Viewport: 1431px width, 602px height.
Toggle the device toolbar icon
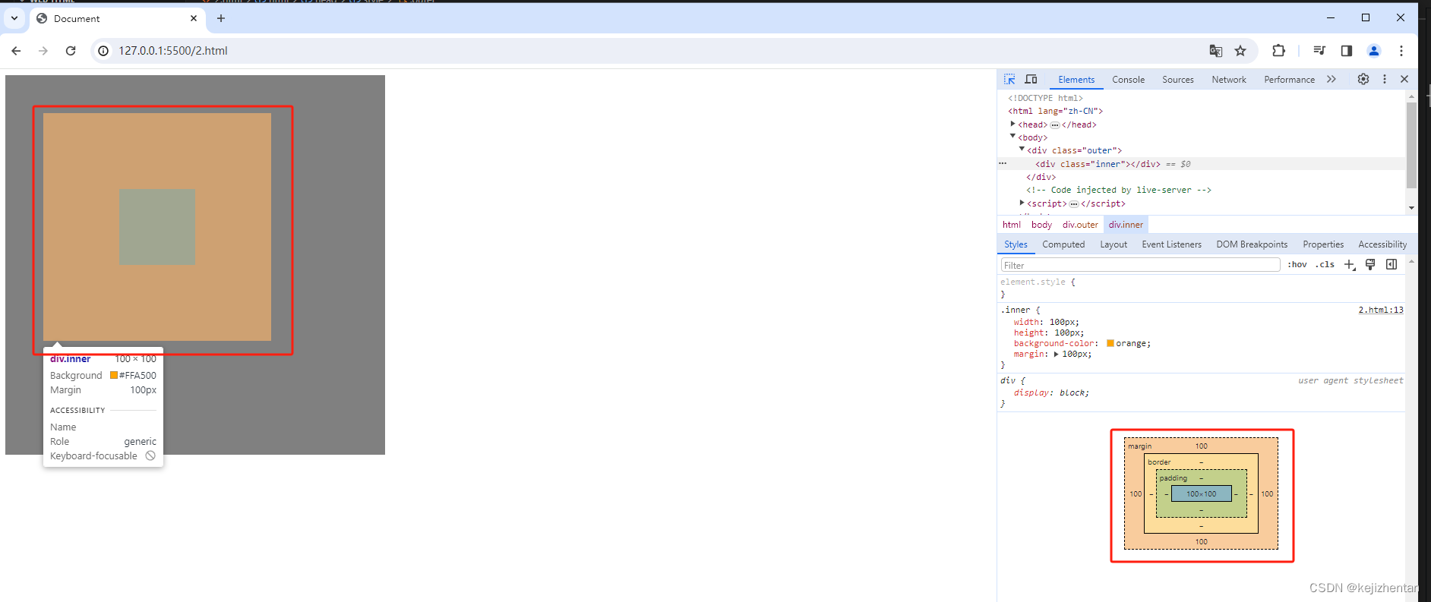pos(1031,79)
